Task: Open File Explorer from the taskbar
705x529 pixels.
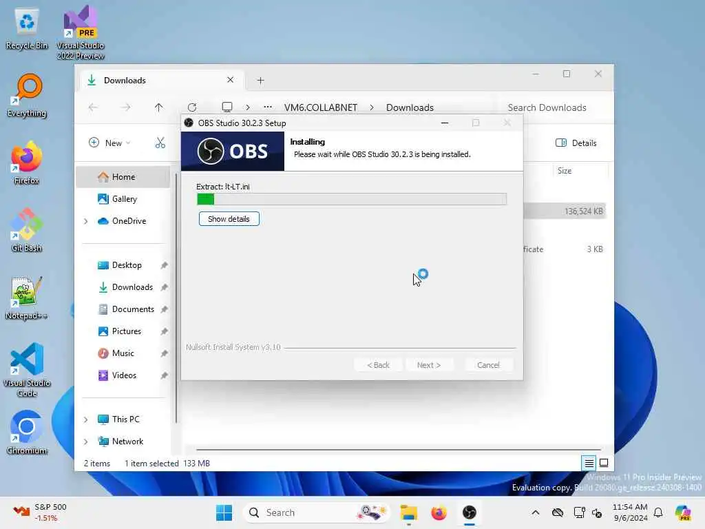Action: [409, 512]
